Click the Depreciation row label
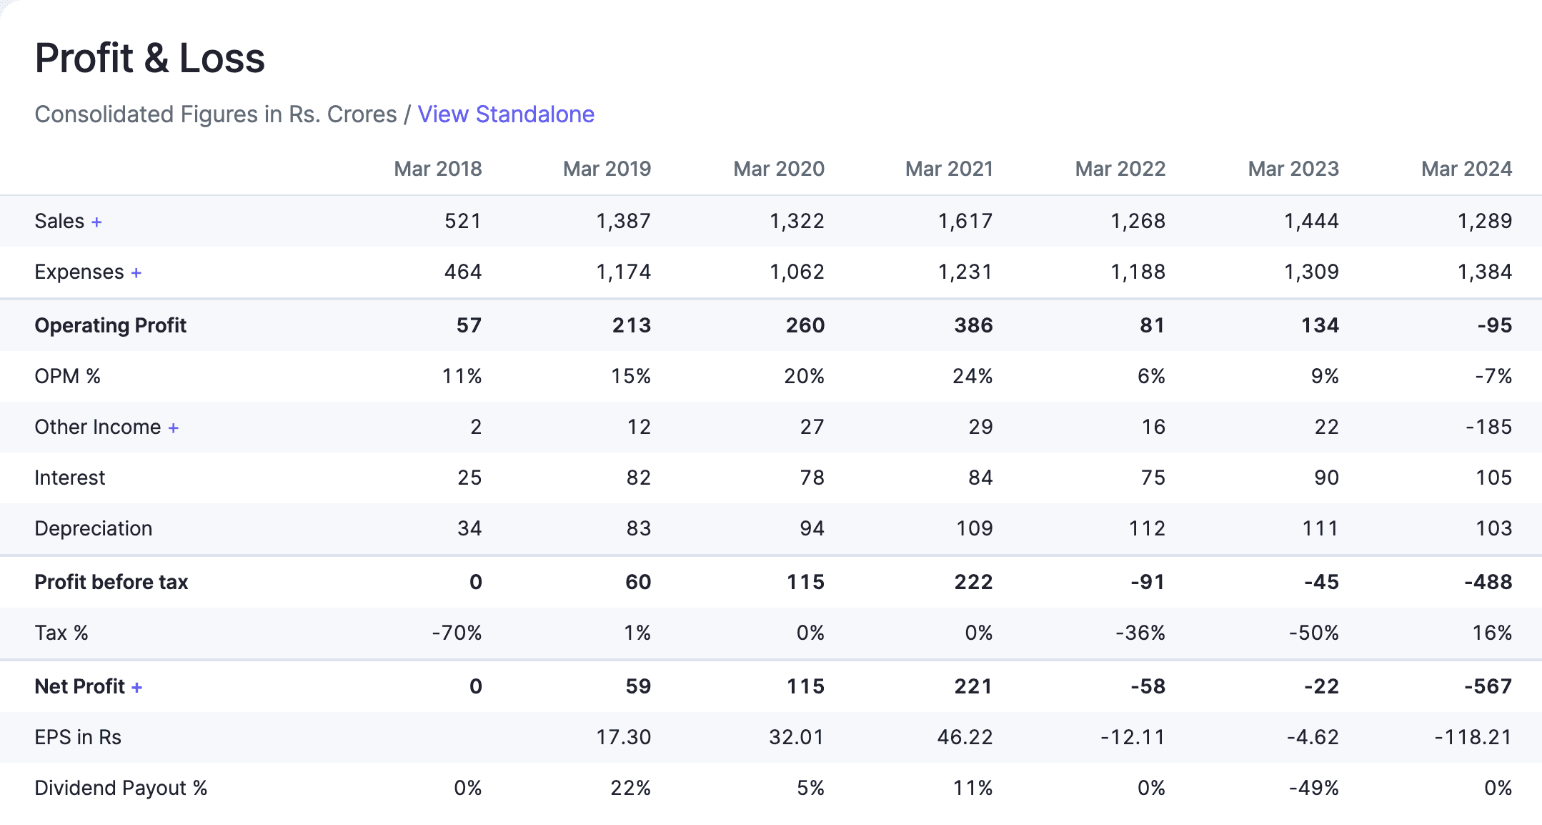Screen dimensions: 1542x825 click(94, 528)
